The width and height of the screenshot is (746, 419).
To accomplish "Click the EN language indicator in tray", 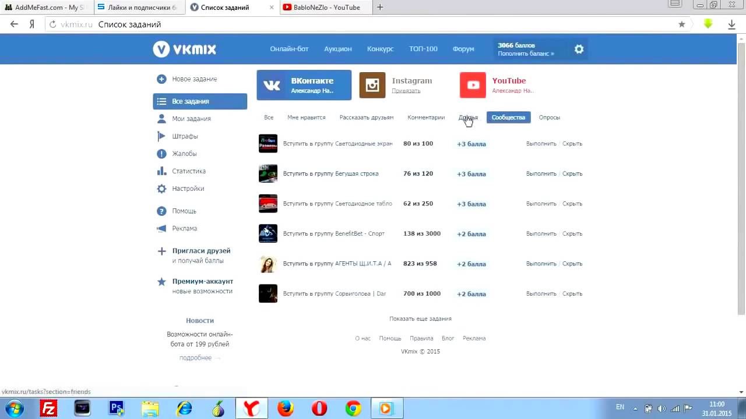I will click(x=620, y=407).
